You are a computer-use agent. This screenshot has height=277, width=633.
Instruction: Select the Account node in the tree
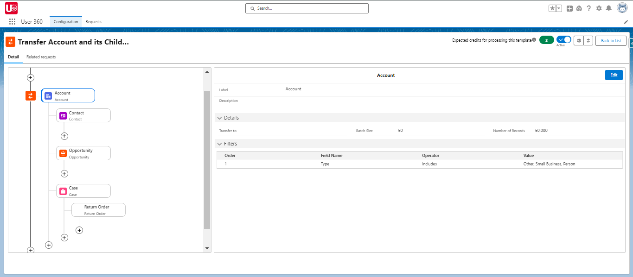point(68,95)
